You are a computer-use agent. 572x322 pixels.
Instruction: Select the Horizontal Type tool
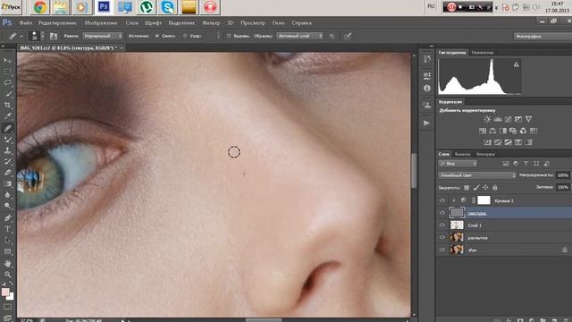(x=7, y=229)
